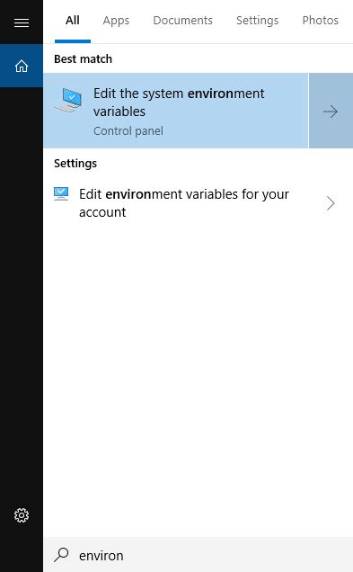Switch to the All tab

pyautogui.click(x=73, y=21)
